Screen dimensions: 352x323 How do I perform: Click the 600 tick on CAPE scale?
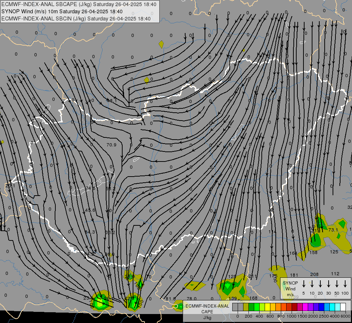coord(270,316)
